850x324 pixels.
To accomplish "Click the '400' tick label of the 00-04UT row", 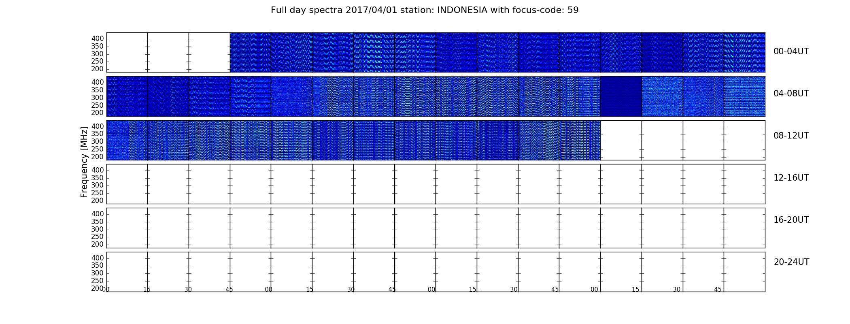I will point(98,39).
